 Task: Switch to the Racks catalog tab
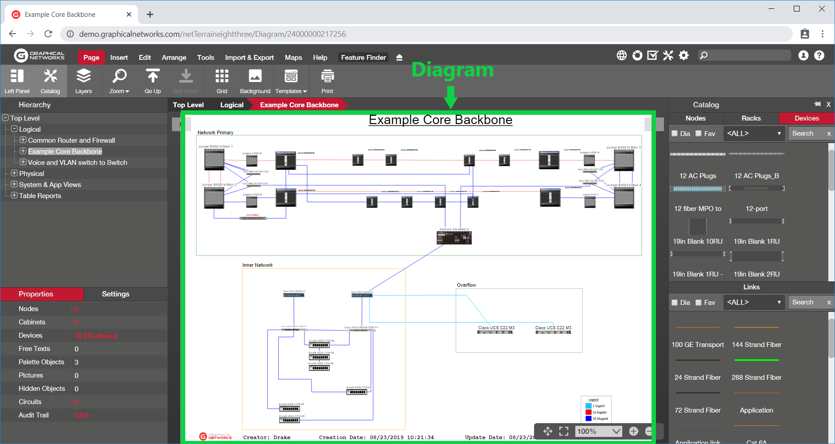[x=751, y=118]
